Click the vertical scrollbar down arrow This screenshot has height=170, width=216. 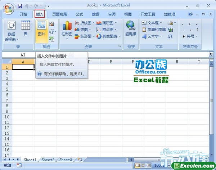pyautogui.click(x=211, y=155)
